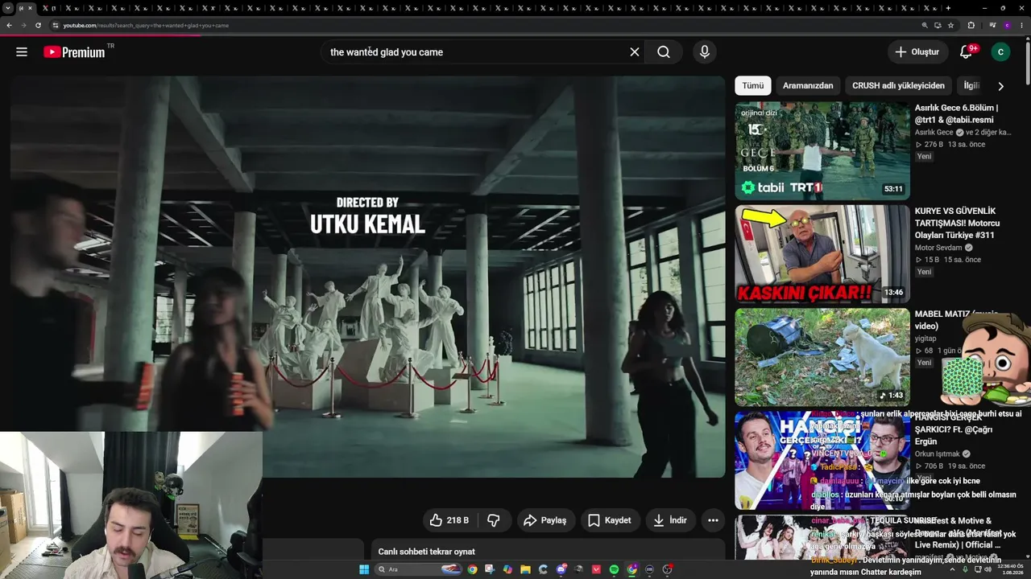Clear the search query with the X icon
1031x579 pixels.
pyautogui.click(x=635, y=52)
